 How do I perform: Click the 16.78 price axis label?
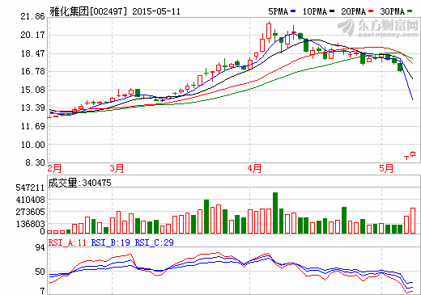click(x=32, y=71)
